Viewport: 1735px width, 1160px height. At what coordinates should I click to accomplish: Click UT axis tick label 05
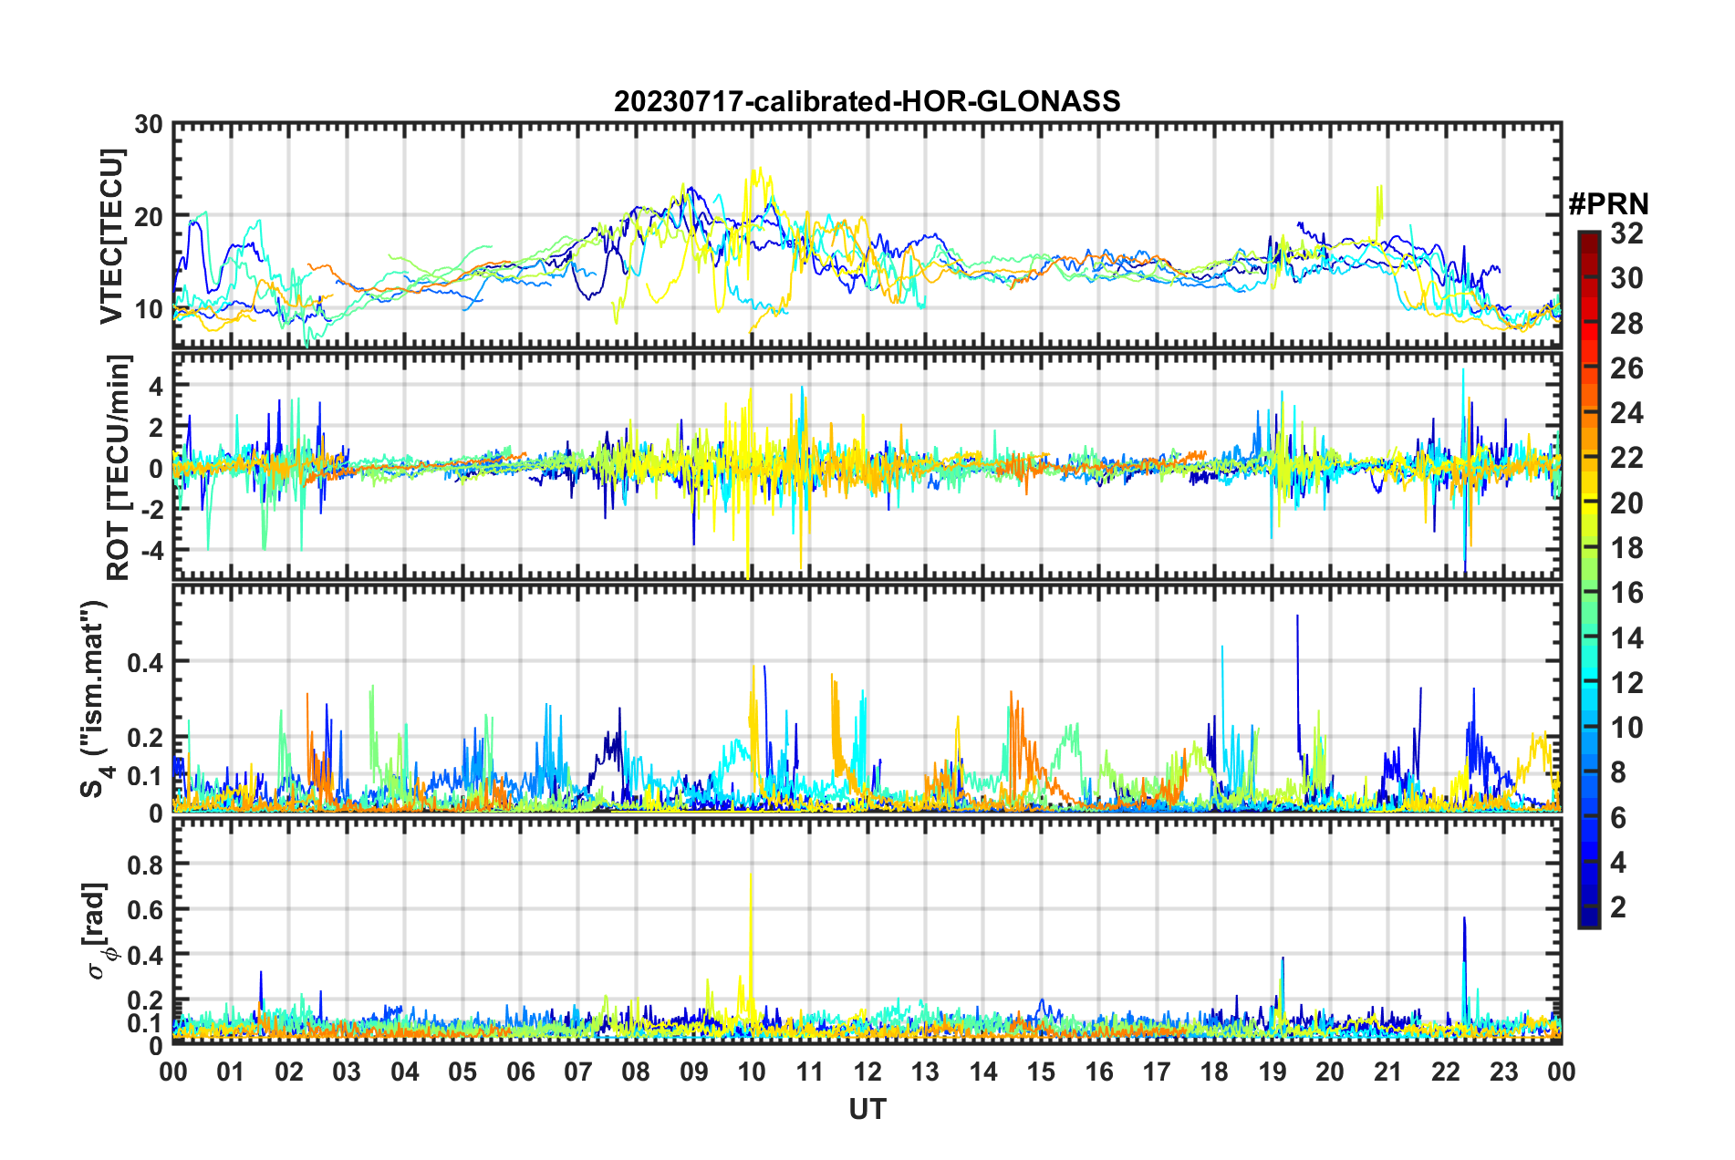[x=462, y=1072]
